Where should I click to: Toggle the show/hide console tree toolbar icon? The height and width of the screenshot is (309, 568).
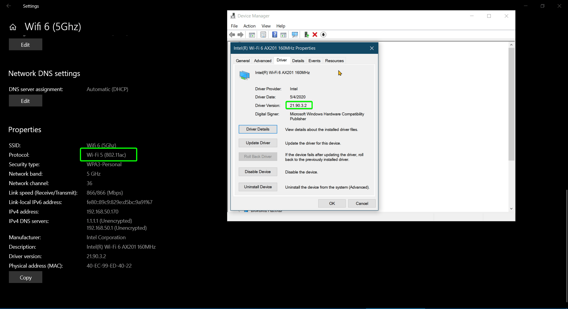pos(252,35)
